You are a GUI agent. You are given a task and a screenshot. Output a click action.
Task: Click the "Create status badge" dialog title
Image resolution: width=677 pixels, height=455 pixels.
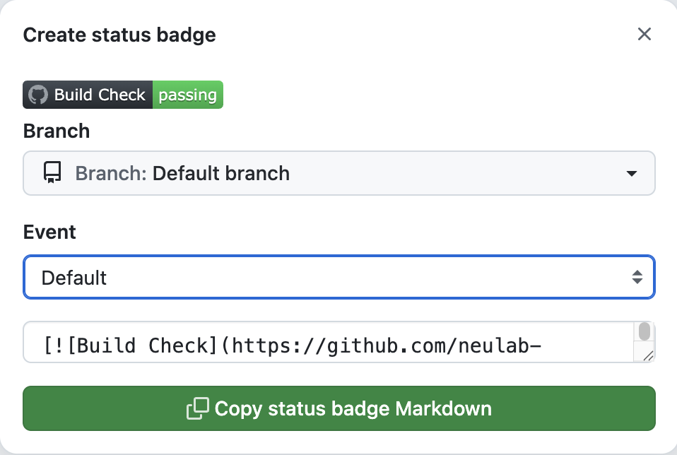119,35
